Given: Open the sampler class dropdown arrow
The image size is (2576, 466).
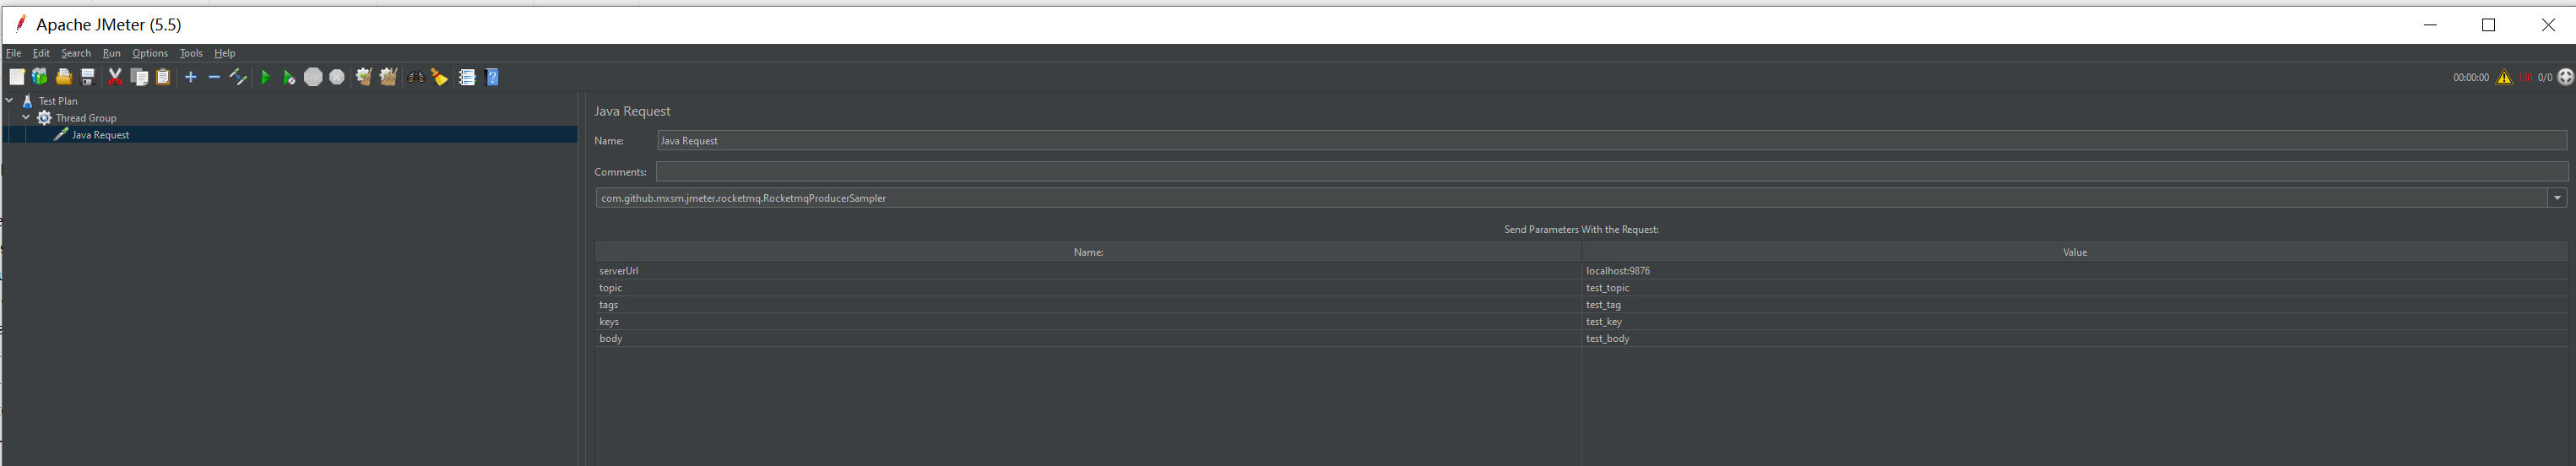Looking at the screenshot, I should tap(2557, 198).
